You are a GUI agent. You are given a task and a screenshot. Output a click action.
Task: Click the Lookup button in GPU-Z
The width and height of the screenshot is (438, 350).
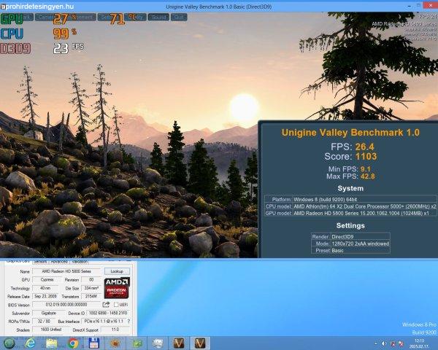pos(117,271)
